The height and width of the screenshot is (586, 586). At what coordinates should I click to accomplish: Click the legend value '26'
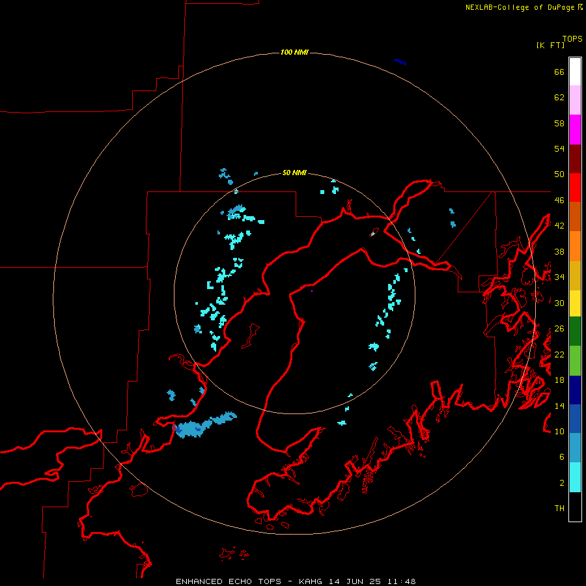(x=559, y=329)
